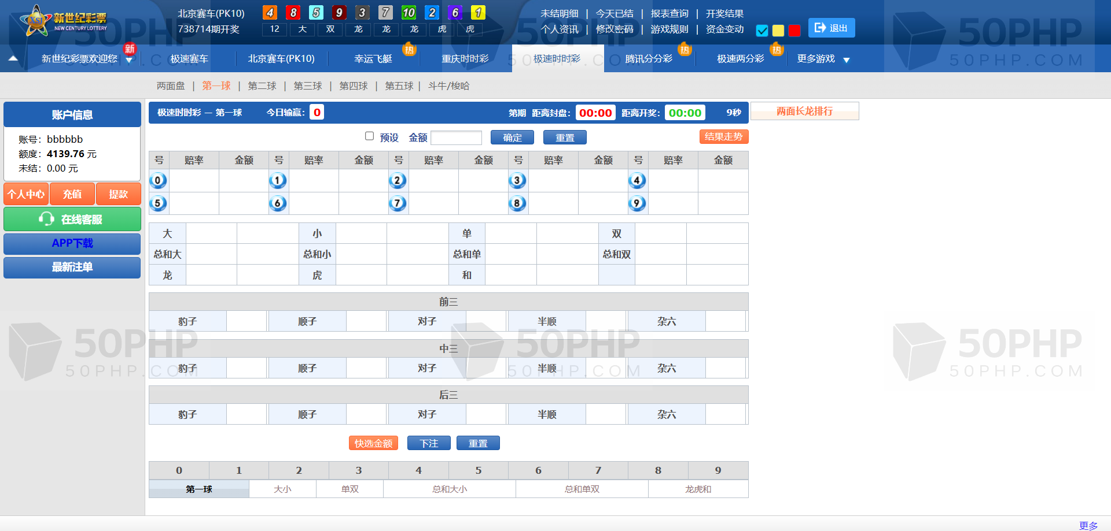Click the 结果走势 results trend button

point(723,136)
